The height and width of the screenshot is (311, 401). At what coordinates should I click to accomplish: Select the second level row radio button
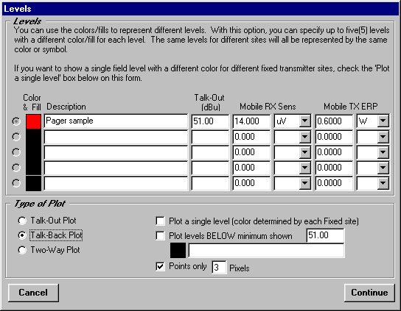click(x=16, y=137)
